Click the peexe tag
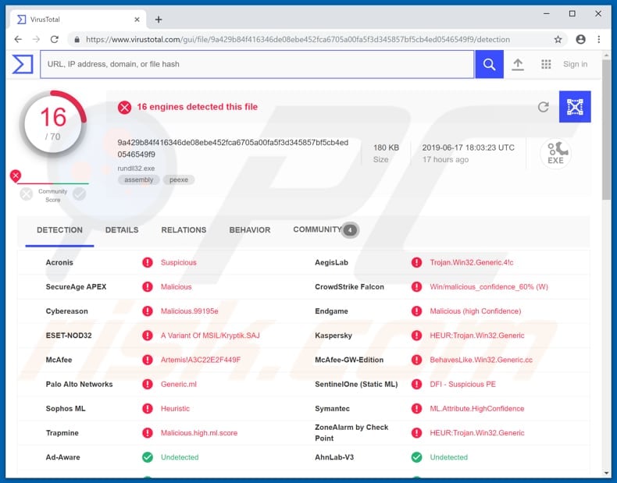This screenshot has height=483, width=617. pos(179,179)
